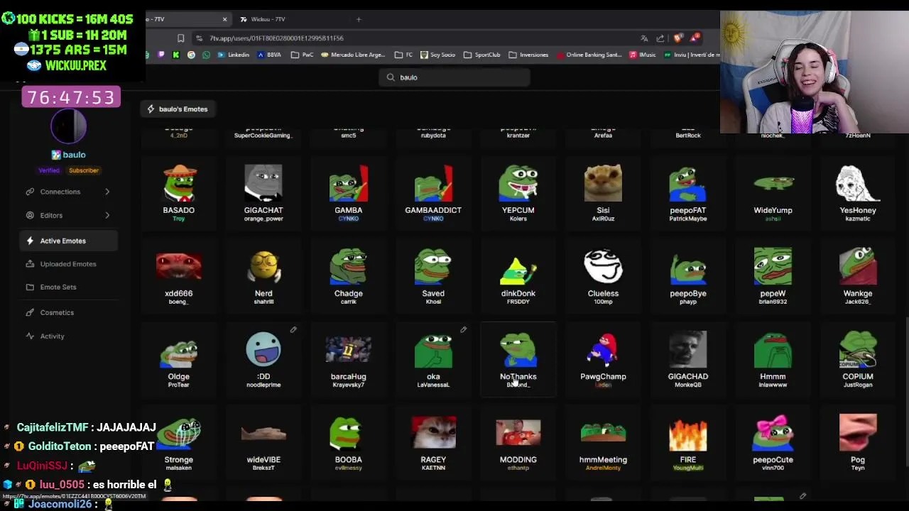Open the BASADO emote
The image size is (909, 511).
(x=179, y=193)
